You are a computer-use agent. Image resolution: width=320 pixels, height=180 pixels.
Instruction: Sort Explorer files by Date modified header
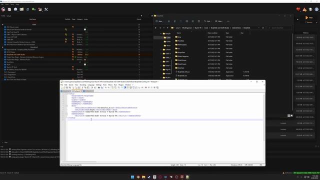click(212, 33)
